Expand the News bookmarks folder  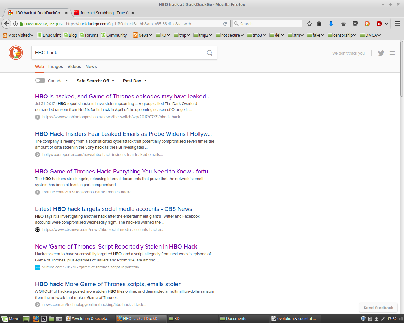tap(143, 35)
